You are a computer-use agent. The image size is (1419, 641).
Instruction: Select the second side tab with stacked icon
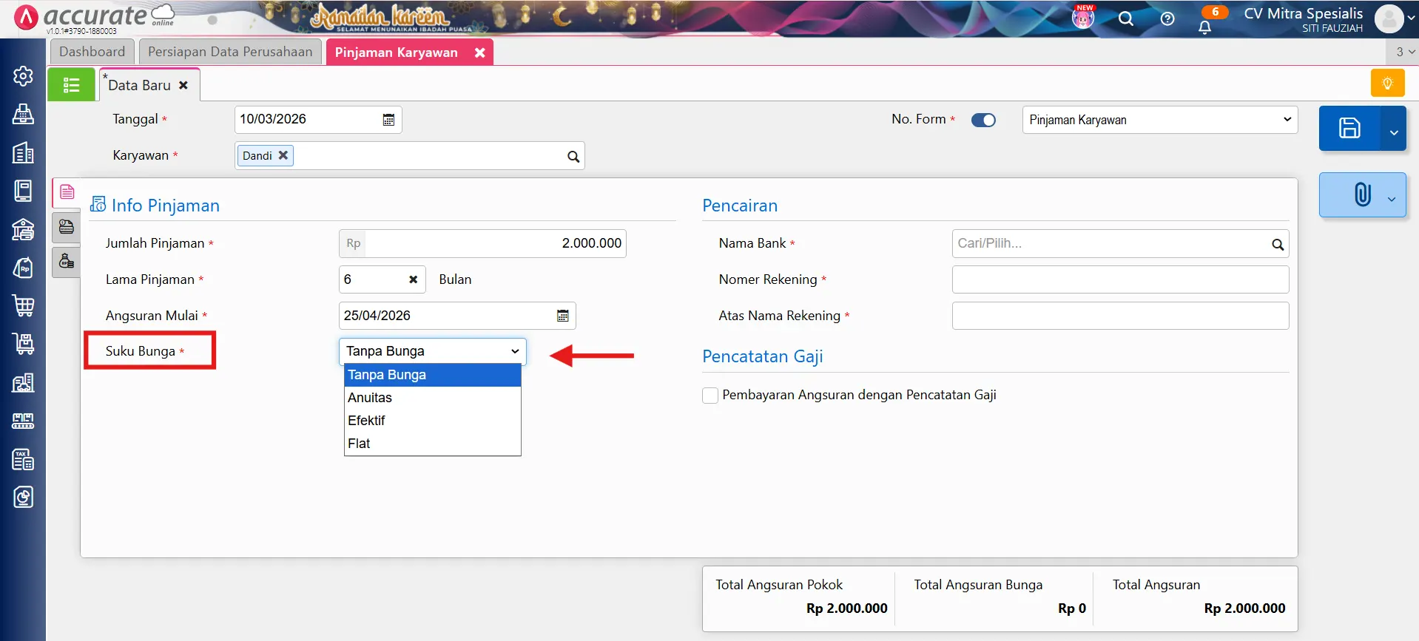click(x=67, y=227)
